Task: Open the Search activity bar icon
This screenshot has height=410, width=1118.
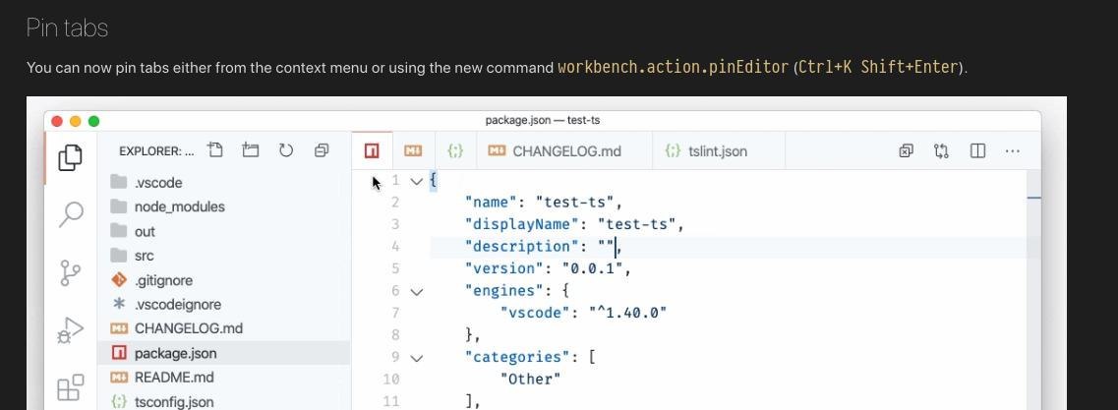Action: point(70,214)
